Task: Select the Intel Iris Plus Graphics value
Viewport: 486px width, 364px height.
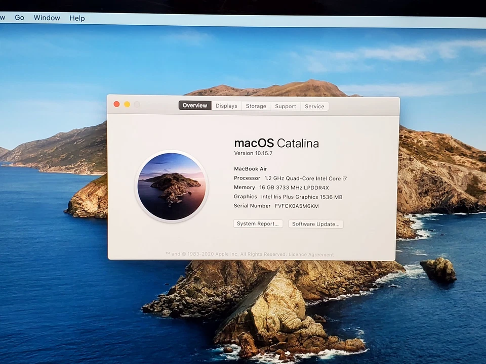Action: coord(302,197)
